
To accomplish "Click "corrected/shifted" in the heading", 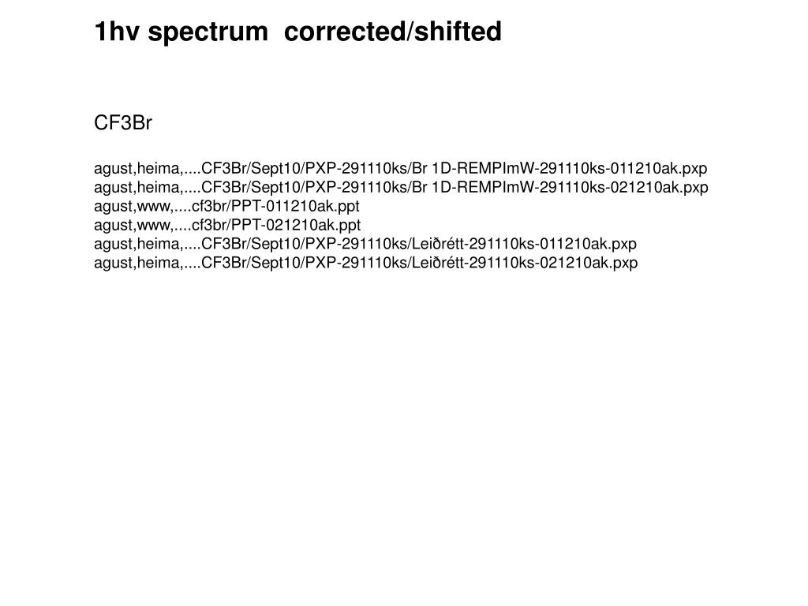I will (x=393, y=32).
